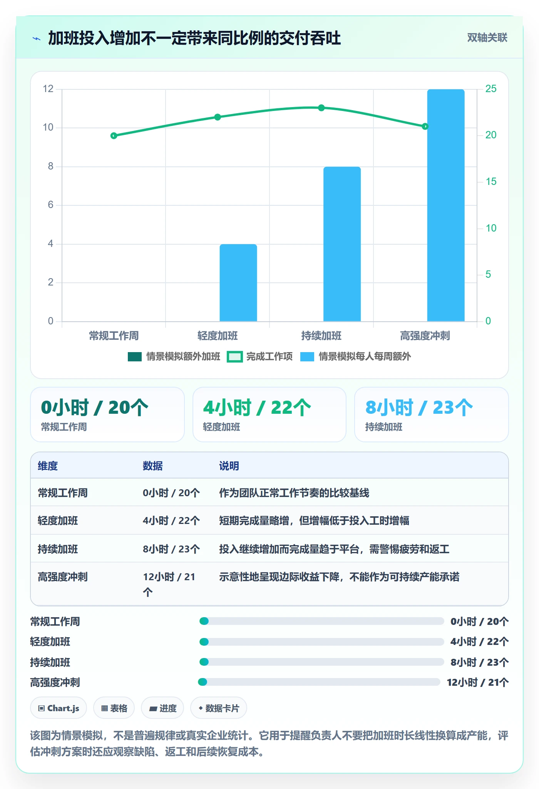The height and width of the screenshot is (789, 539).
Task: Click the line peak point above 持续加班
Action: pyautogui.click(x=321, y=108)
